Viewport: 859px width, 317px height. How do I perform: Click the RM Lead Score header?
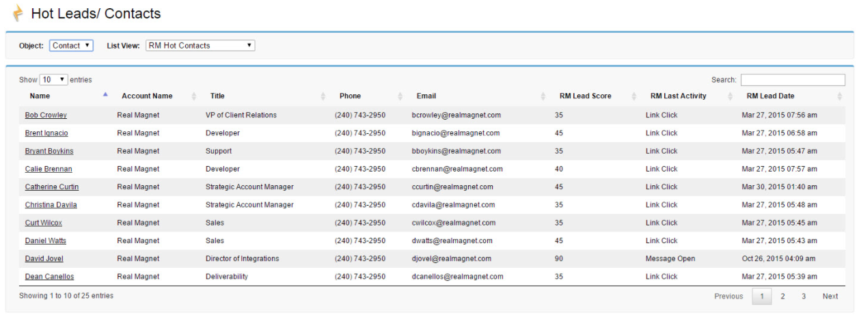(586, 96)
